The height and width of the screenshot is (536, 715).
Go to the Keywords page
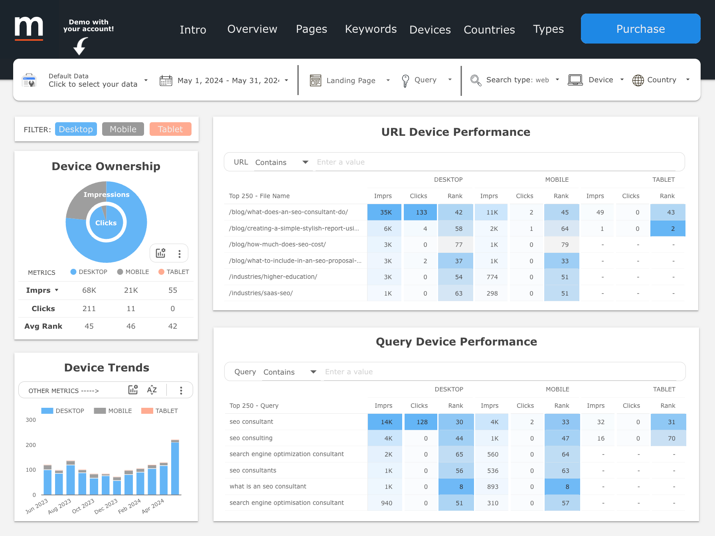371,29
